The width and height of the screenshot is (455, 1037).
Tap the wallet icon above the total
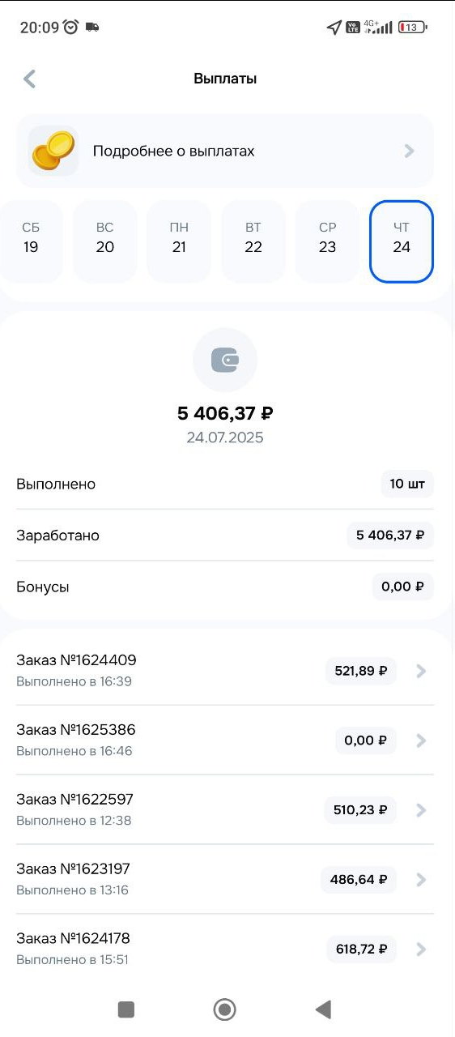coord(225,361)
